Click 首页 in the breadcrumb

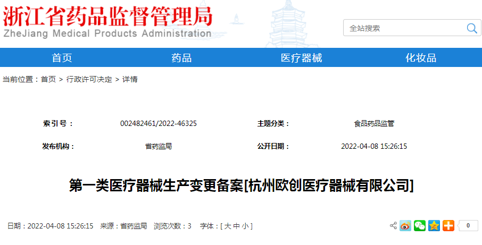tap(48, 80)
